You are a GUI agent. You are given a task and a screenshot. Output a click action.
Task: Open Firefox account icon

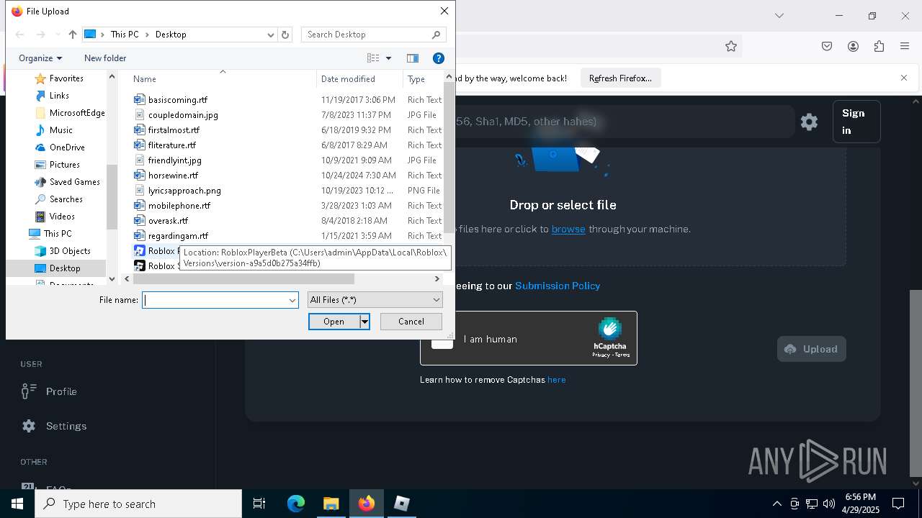tap(853, 46)
